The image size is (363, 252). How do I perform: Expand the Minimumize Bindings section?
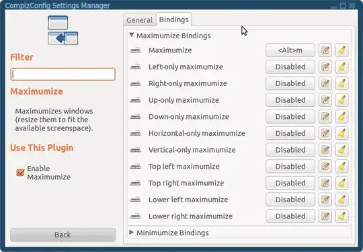(131, 233)
